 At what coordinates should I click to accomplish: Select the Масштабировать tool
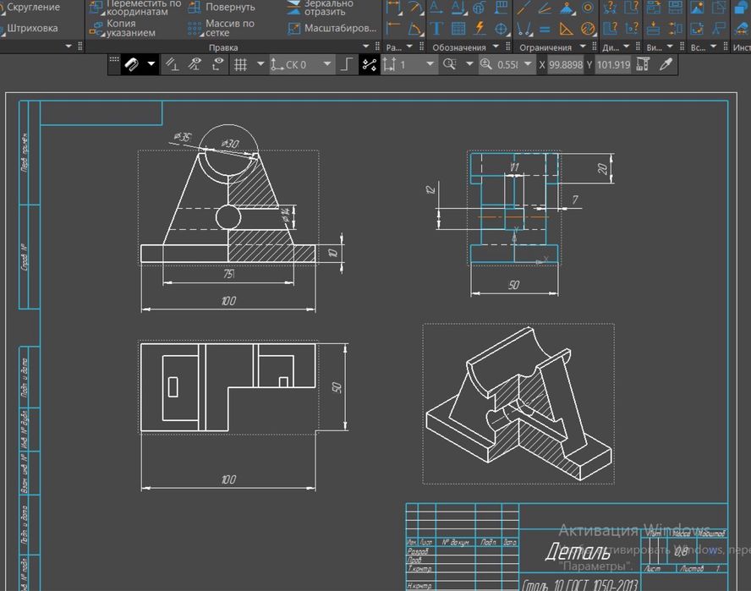pos(332,28)
